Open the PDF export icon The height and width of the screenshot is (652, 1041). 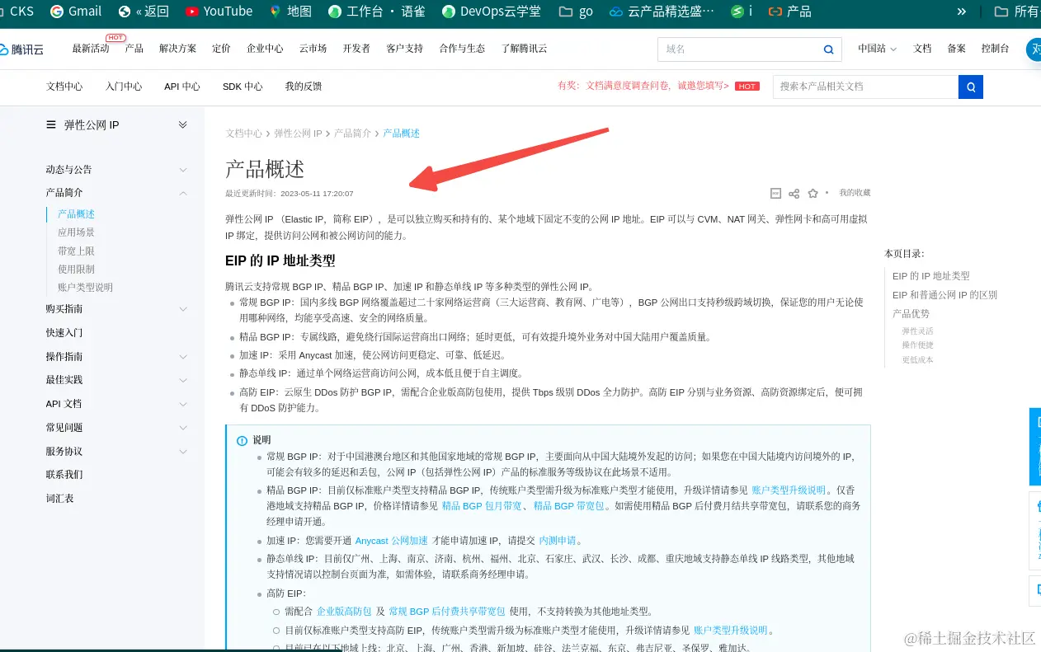(x=775, y=193)
